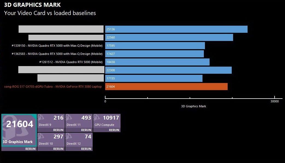
Task: Select the blue 22560 baseline bar
Action: point(169,37)
